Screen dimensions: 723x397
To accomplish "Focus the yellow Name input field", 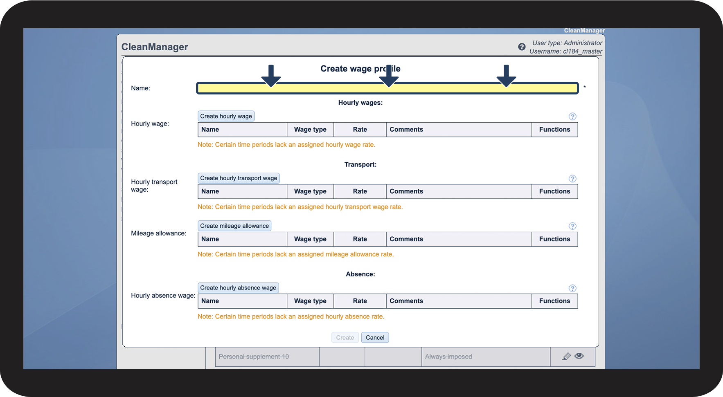I will tap(387, 88).
